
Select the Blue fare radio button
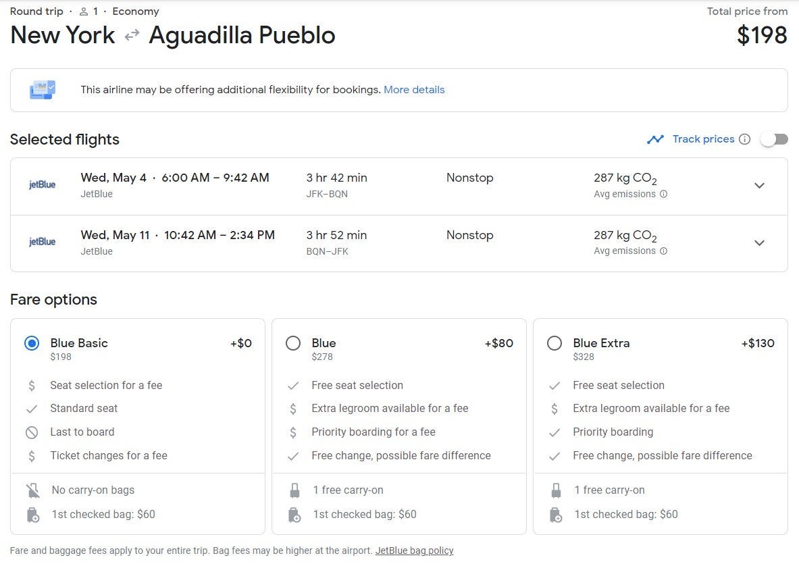click(293, 343)
